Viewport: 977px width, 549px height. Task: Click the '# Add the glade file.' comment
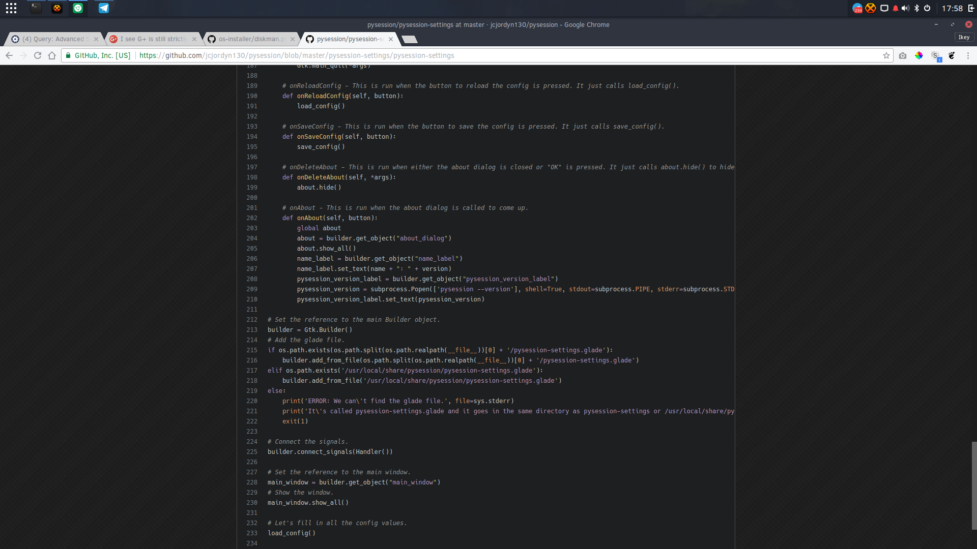tap(306, 340)
